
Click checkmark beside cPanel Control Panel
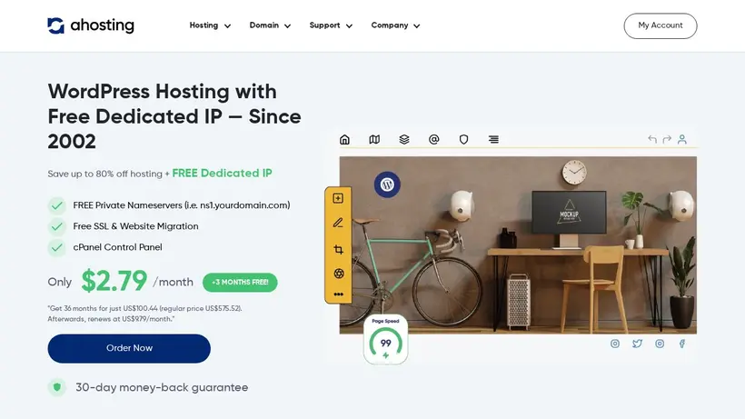coord(57,247)
